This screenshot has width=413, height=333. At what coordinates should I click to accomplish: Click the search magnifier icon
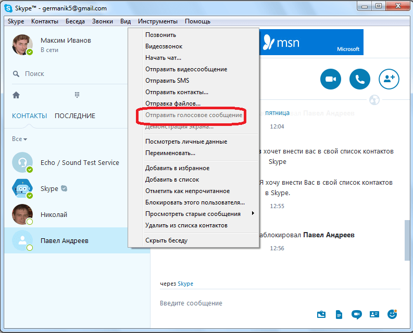point(16,74)
